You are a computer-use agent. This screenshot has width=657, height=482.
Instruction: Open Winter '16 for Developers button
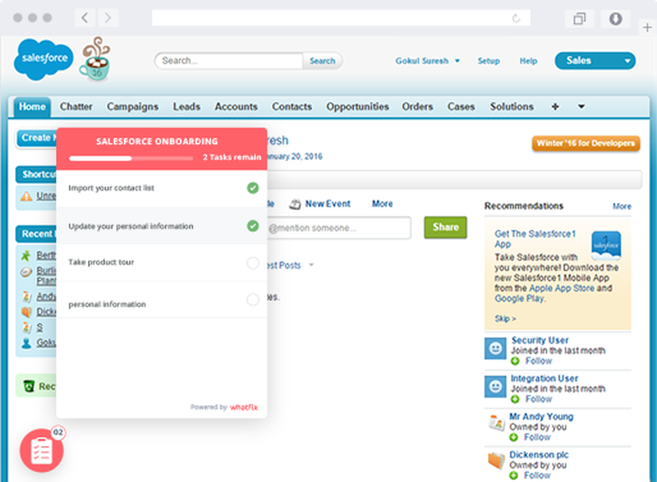[586, 143]
